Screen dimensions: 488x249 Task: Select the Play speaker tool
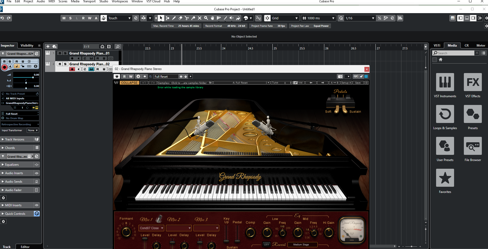coord(232,18)
